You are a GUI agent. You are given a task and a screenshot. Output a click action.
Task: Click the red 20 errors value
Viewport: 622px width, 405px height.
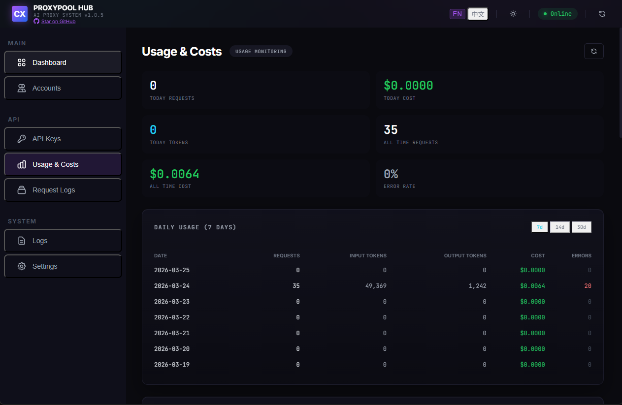coord(588,286)
